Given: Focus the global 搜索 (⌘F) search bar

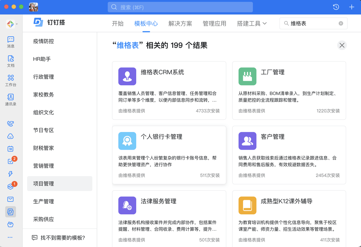Looking at the screenshot, I should click(x=180, y=7).
